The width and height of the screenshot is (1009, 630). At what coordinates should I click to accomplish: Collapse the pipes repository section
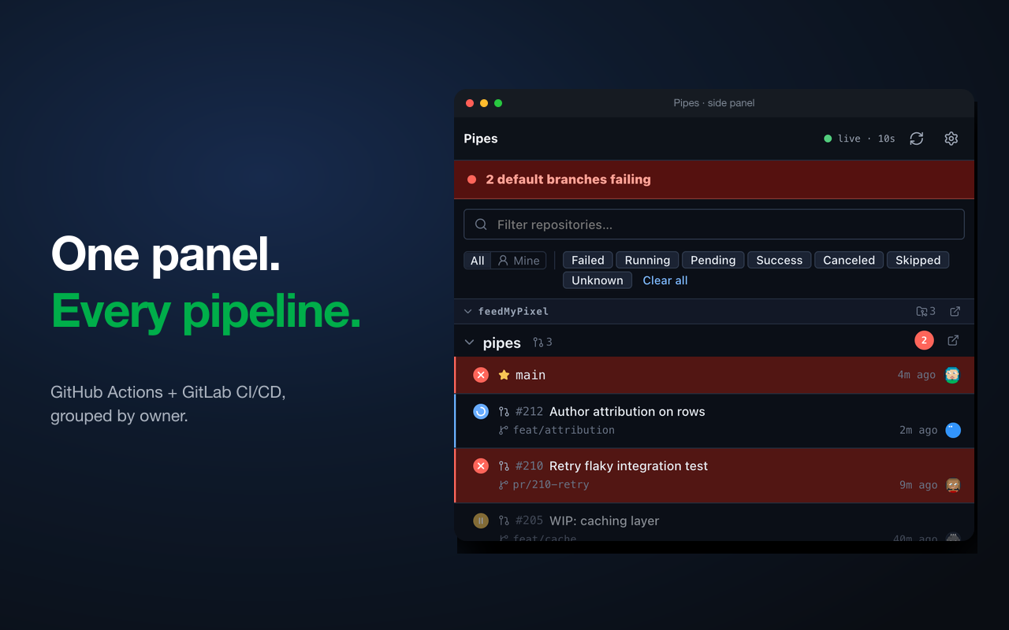[470, 343]
